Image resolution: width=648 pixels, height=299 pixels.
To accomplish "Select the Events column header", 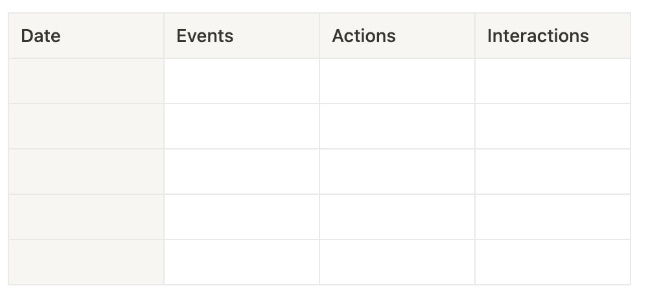I will 241,36.
